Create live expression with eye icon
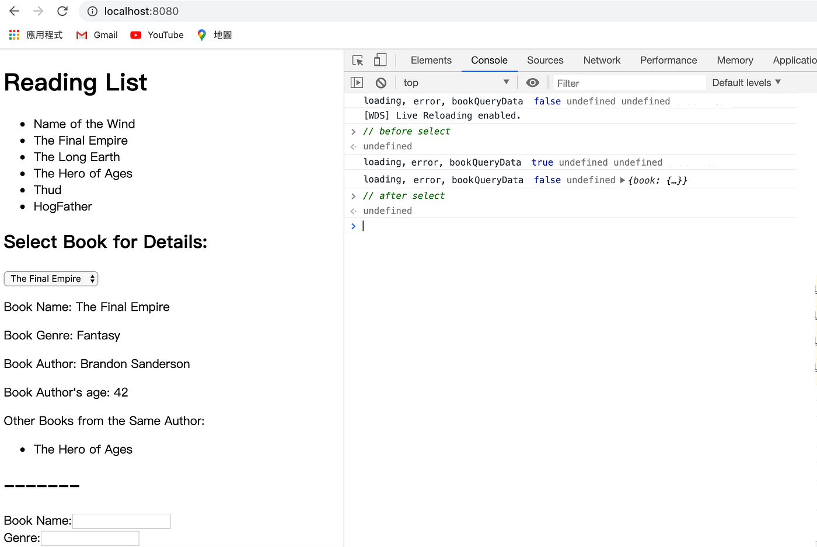The width and height of the screenshot is (817, 547). click(x=532, y=83)
